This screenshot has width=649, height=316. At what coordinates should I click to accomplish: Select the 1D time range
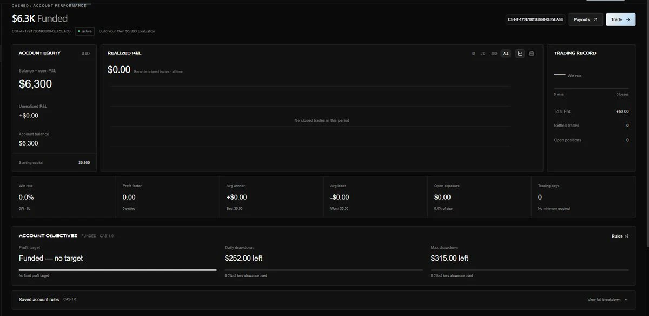click(x=473, y=54)
